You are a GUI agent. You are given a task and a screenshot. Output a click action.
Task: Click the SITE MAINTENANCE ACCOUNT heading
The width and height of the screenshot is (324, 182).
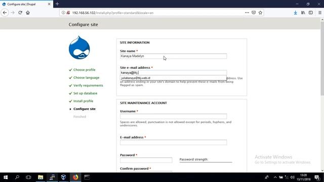[x=143, y=103]
